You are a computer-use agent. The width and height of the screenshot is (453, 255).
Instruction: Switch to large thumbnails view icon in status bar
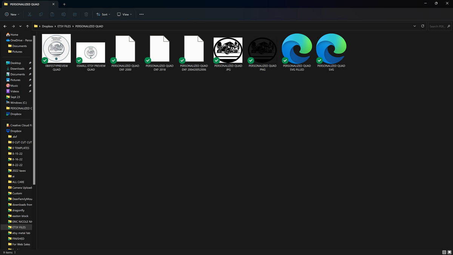pyautogui.click(x=449, y=252)
